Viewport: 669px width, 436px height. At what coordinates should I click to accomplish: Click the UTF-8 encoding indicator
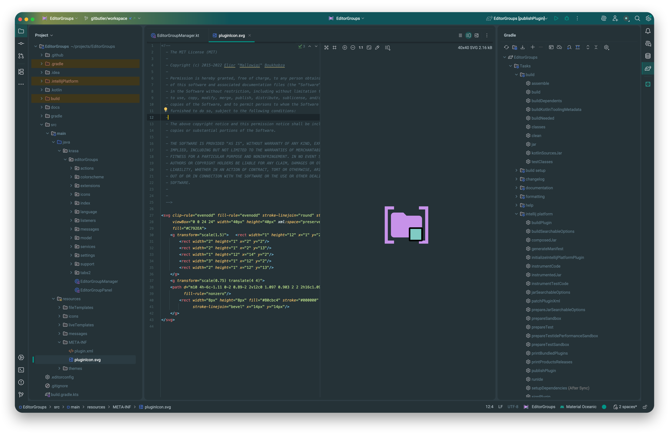[x=513, y=407]
